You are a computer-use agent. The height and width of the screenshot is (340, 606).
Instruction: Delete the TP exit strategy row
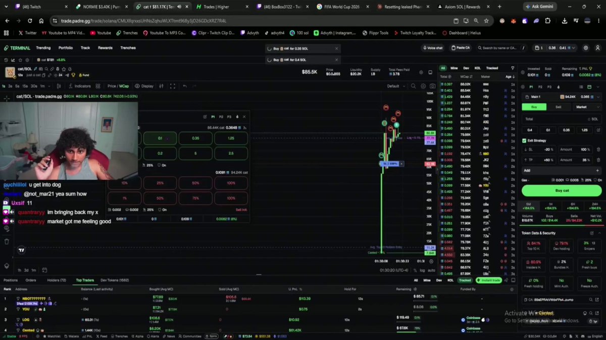click(598, 160)
